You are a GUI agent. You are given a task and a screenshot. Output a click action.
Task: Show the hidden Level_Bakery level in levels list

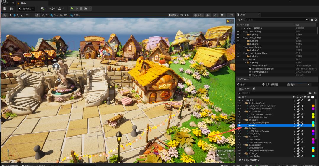pos(240,134)
